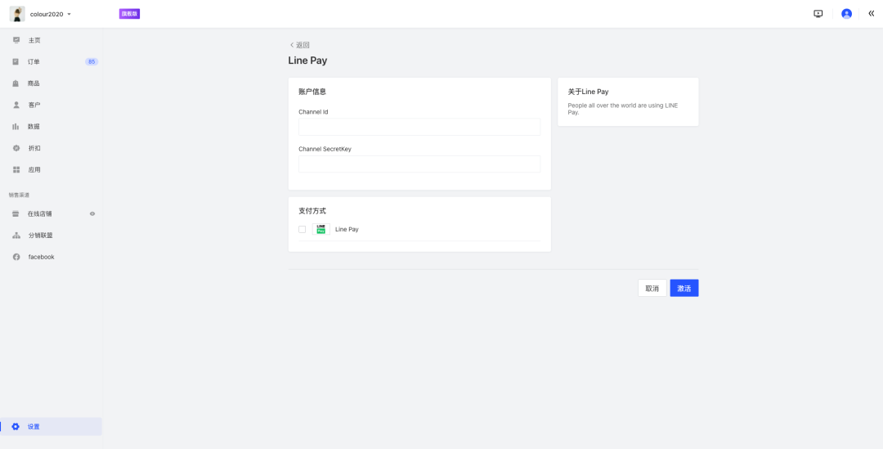
Task: Click the Line Pay payment method label
Action: [347, 229]
